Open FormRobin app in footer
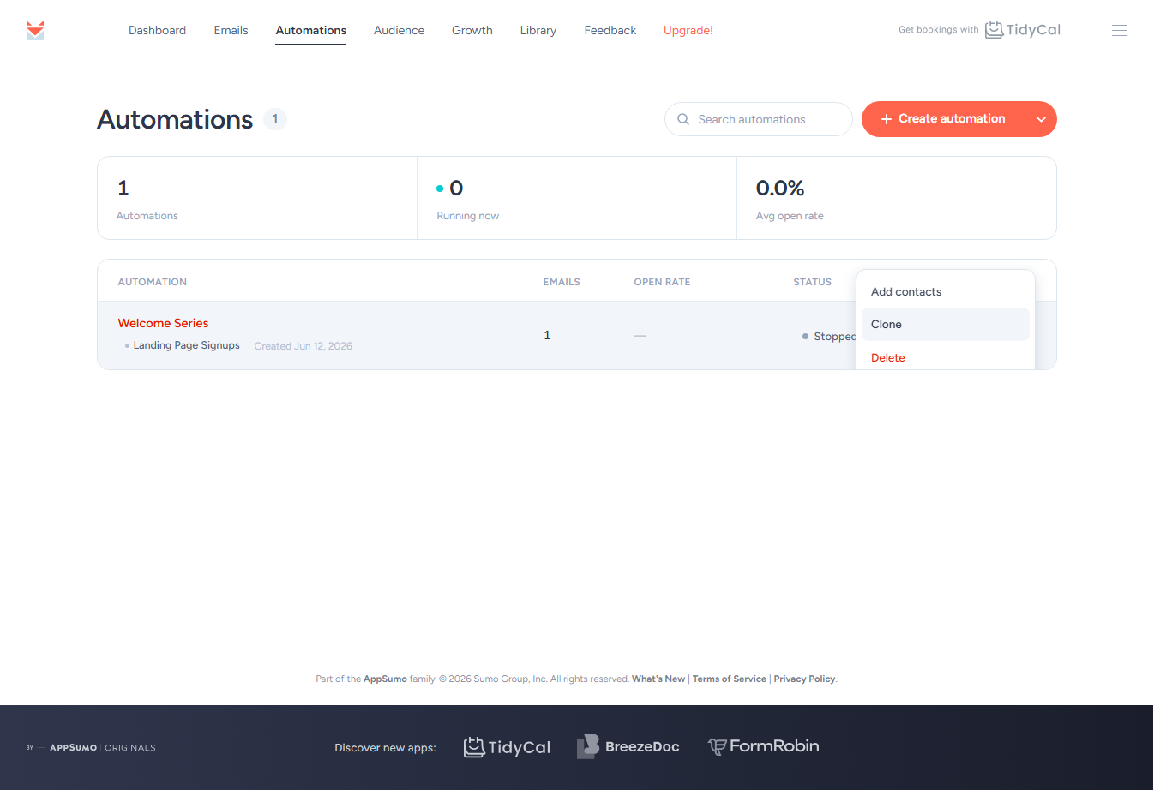 763,746
